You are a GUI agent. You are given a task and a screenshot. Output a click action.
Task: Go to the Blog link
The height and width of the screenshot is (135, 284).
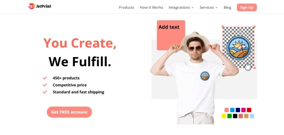pyautogui.click(x=227, y=7)
